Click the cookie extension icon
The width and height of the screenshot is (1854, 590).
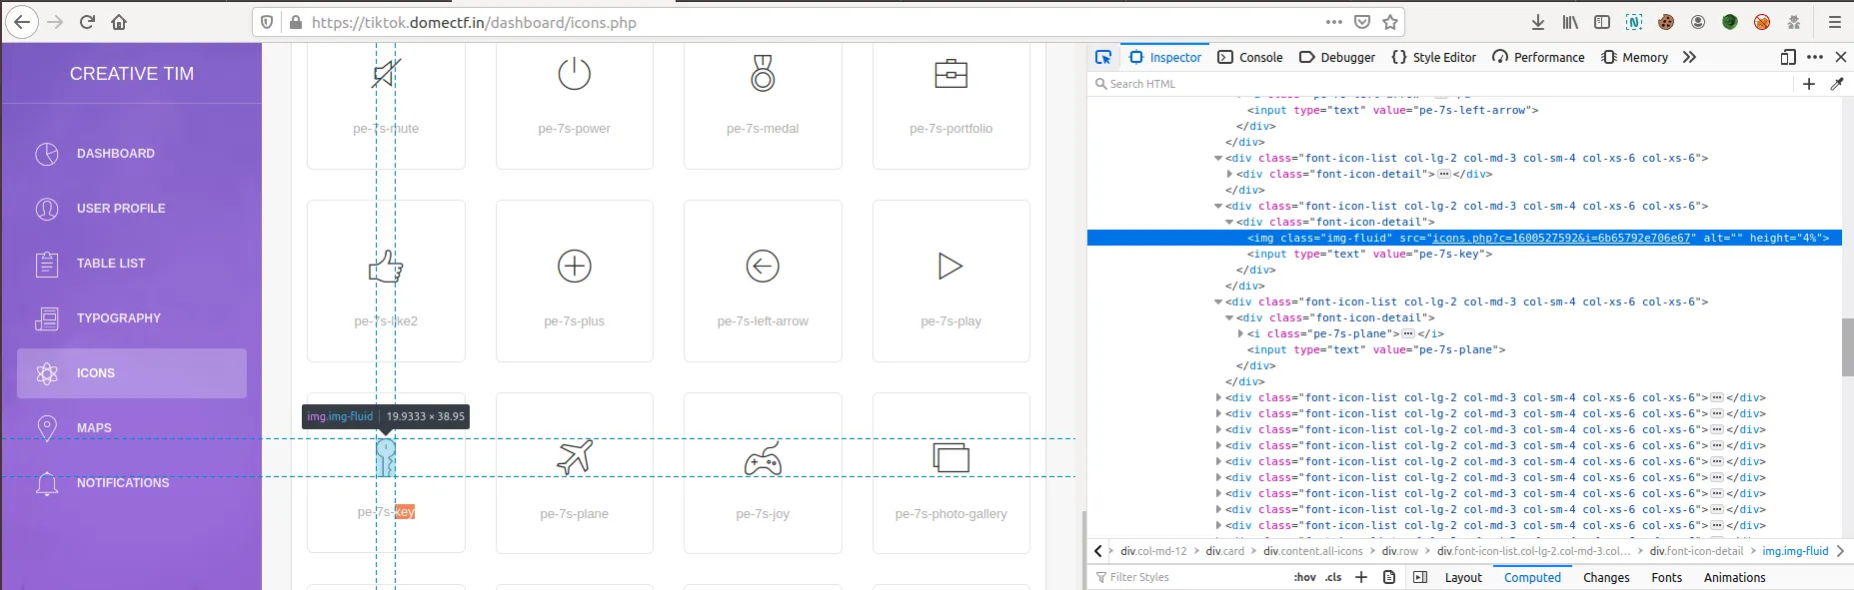(1666, 22)
